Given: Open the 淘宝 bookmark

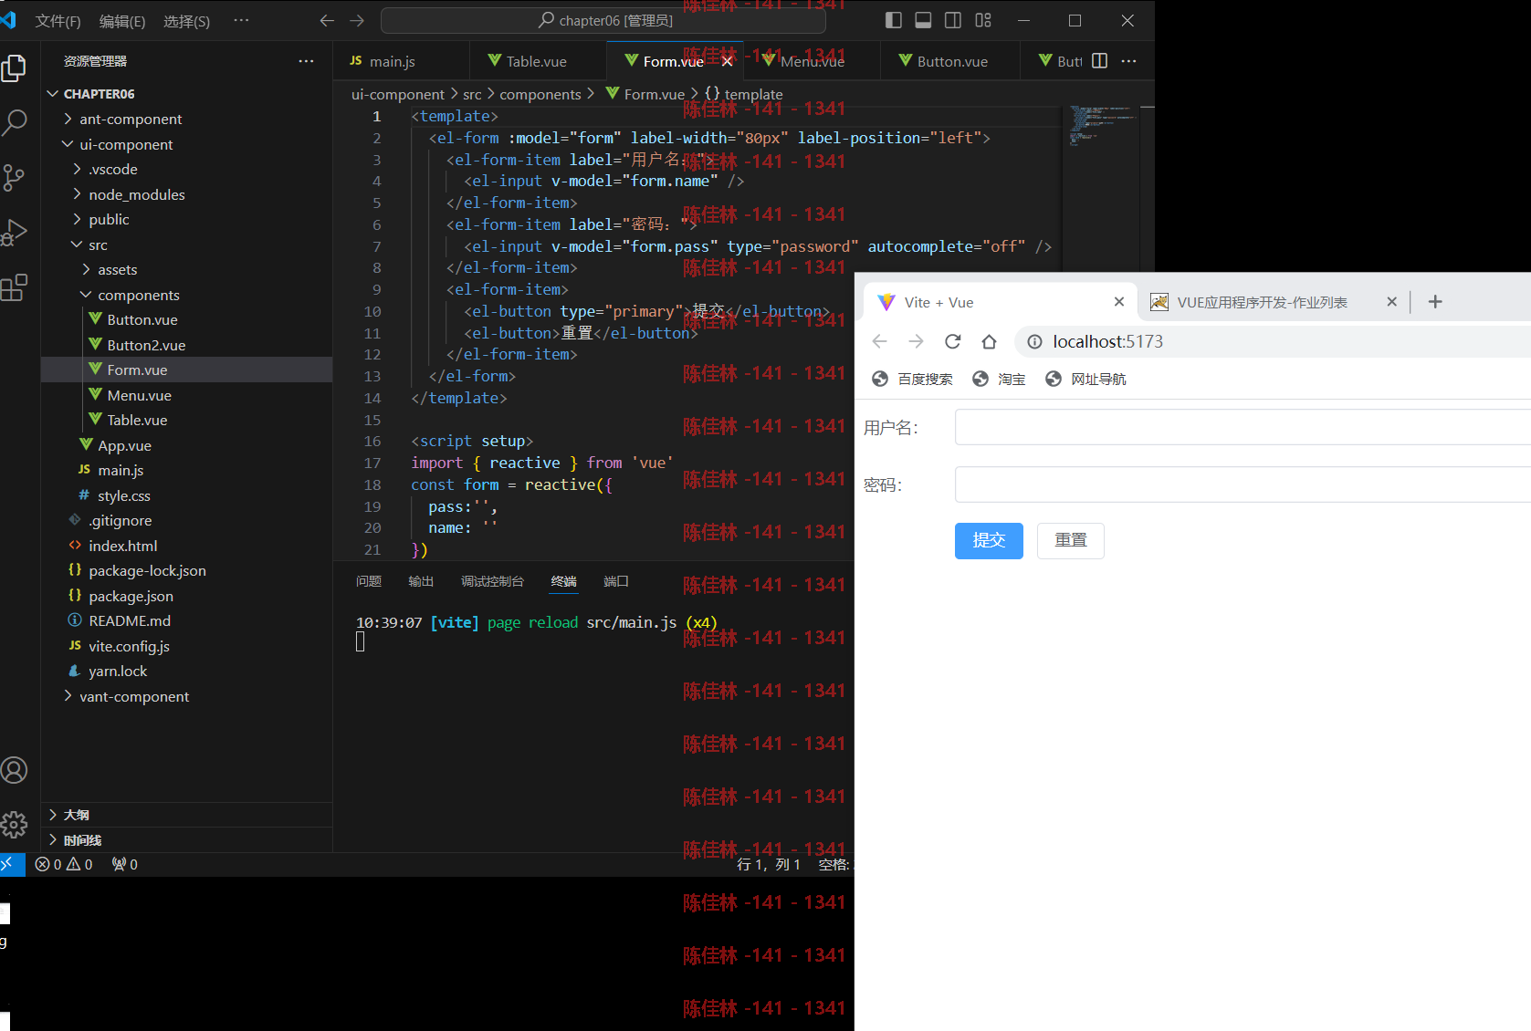Looking at the screenshot, I should coord(1000,379).
